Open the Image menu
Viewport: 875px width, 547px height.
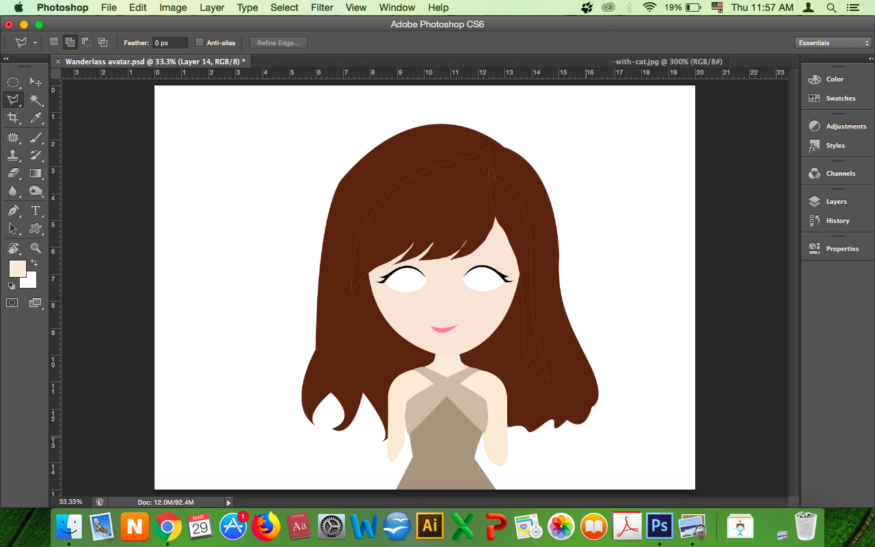pos(173,8)
